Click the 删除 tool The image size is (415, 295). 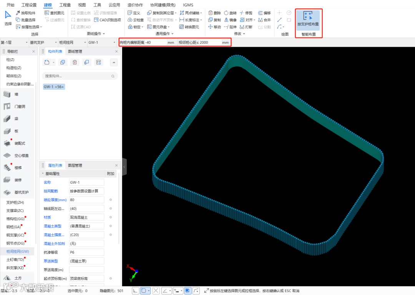coord(215,13)
